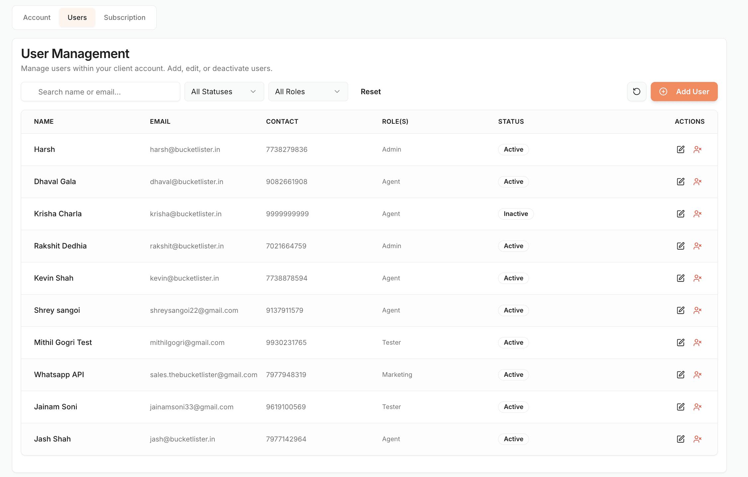
Task: Select the Users tab
Action: 77,18
